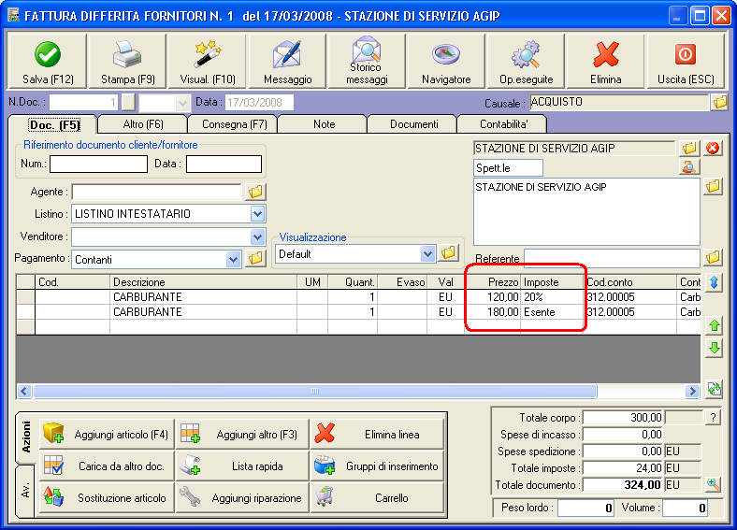Switch to the Consegna (F7) tab
737x530 pixels.
point(234,124)
